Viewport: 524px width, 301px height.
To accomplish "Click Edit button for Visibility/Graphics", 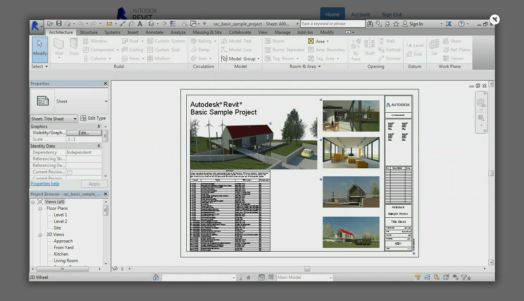I will 84,133.
